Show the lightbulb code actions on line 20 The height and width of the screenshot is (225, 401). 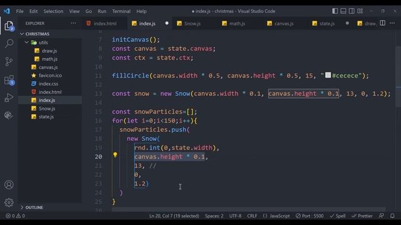coord(115,154)
